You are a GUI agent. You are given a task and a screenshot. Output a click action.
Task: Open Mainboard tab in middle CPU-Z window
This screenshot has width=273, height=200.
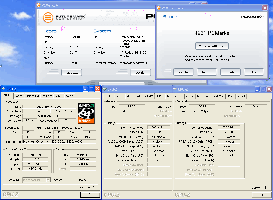(x=133, y=96)
